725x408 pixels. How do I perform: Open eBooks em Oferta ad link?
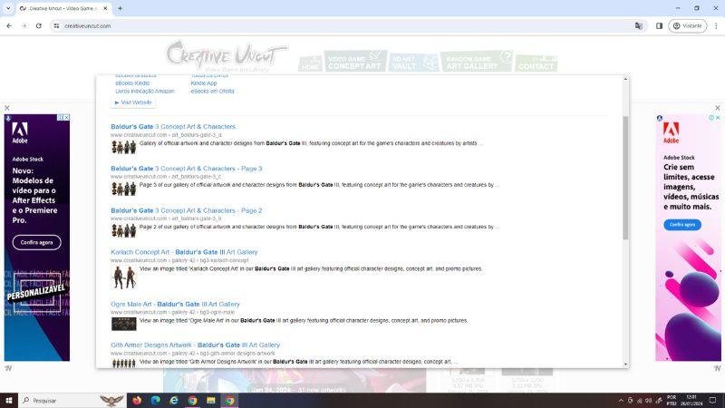pos(212,92)
